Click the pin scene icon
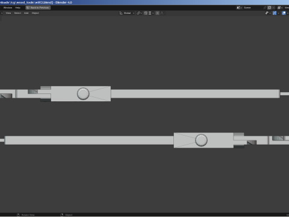Screen dimensions: 289x217 pyautogui.click(x=265, y=8)
